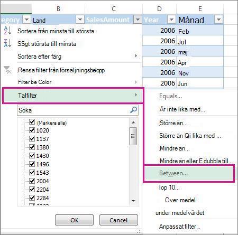Screen dimensions: 238x235
Task: Uncheck the 2204 value checkbox
Action: coord(32,190)
